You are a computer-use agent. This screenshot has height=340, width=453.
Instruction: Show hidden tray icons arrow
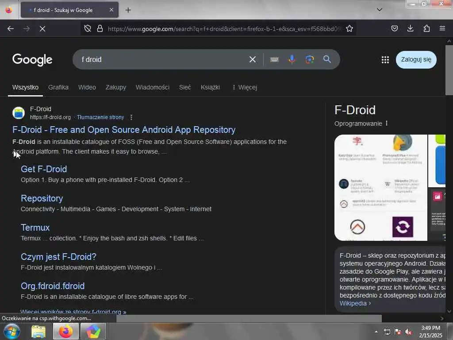376,332
